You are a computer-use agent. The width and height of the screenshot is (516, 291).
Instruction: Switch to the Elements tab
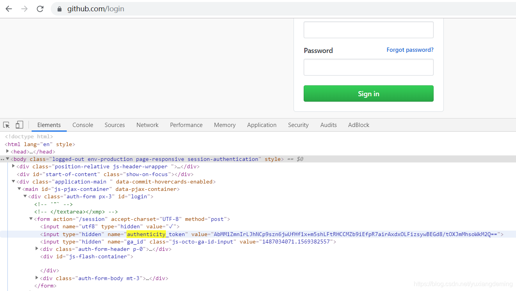pos(49,125)
